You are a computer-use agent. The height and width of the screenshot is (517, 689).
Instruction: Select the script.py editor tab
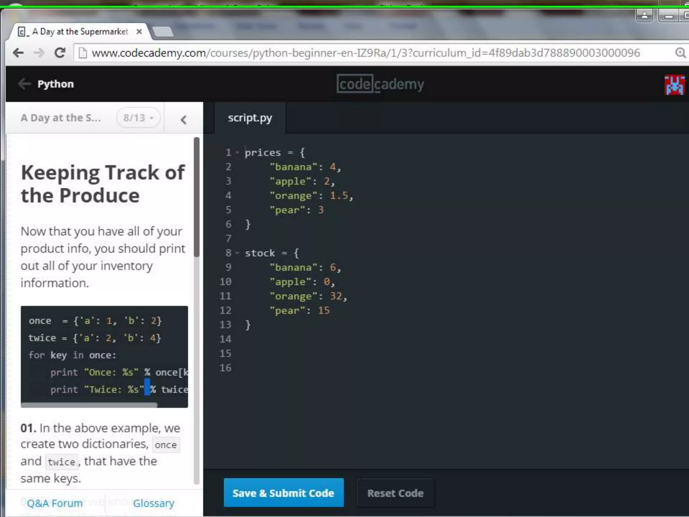250,118
